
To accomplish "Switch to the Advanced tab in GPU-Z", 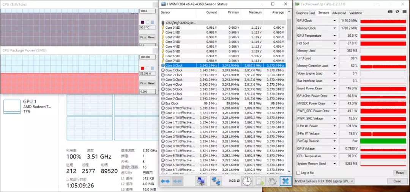I will pos(339,13).
